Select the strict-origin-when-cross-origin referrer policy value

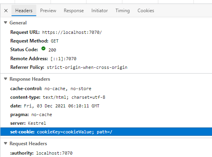pos(87,67)
